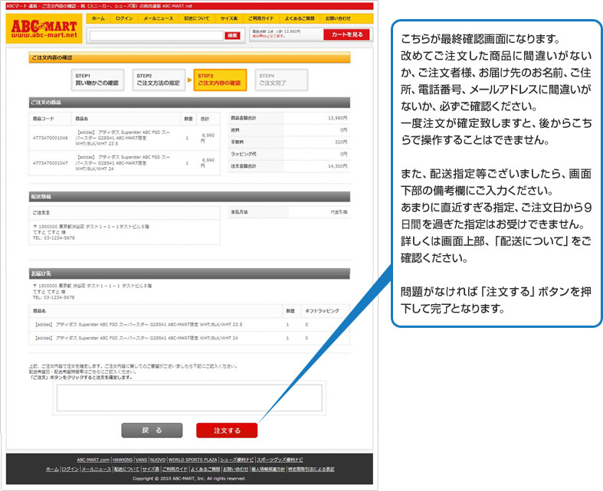The height and width of the screenshot is (491, 603).
Task: Open サイズ表 link in the footer
Action: (x=150, y=469)
